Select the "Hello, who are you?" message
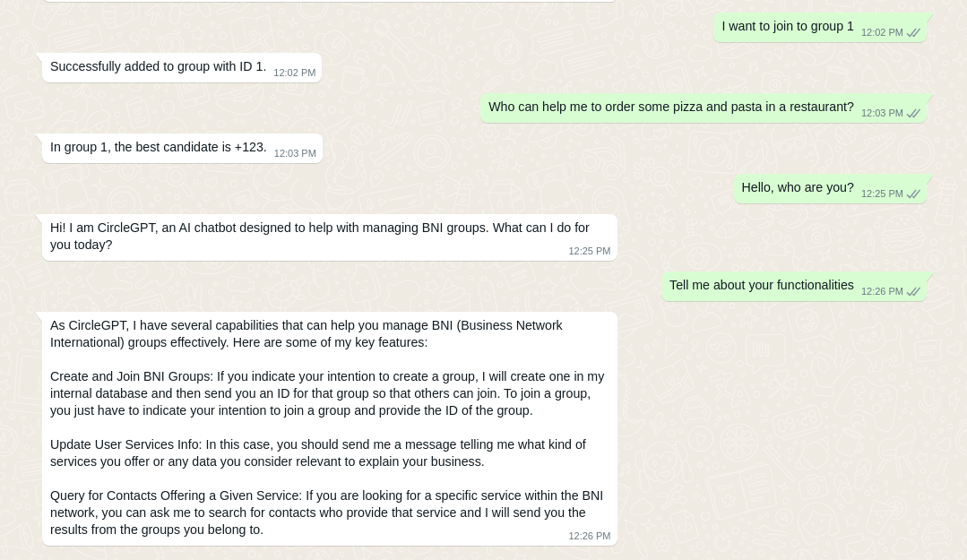This screenshot has width=967, height=560. 797,187
